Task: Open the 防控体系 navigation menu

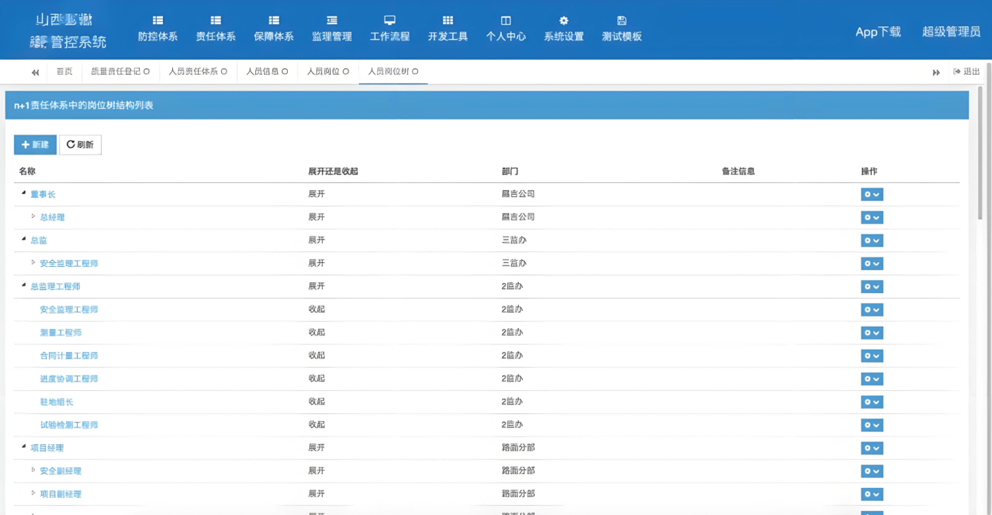Action: point(158,29)
